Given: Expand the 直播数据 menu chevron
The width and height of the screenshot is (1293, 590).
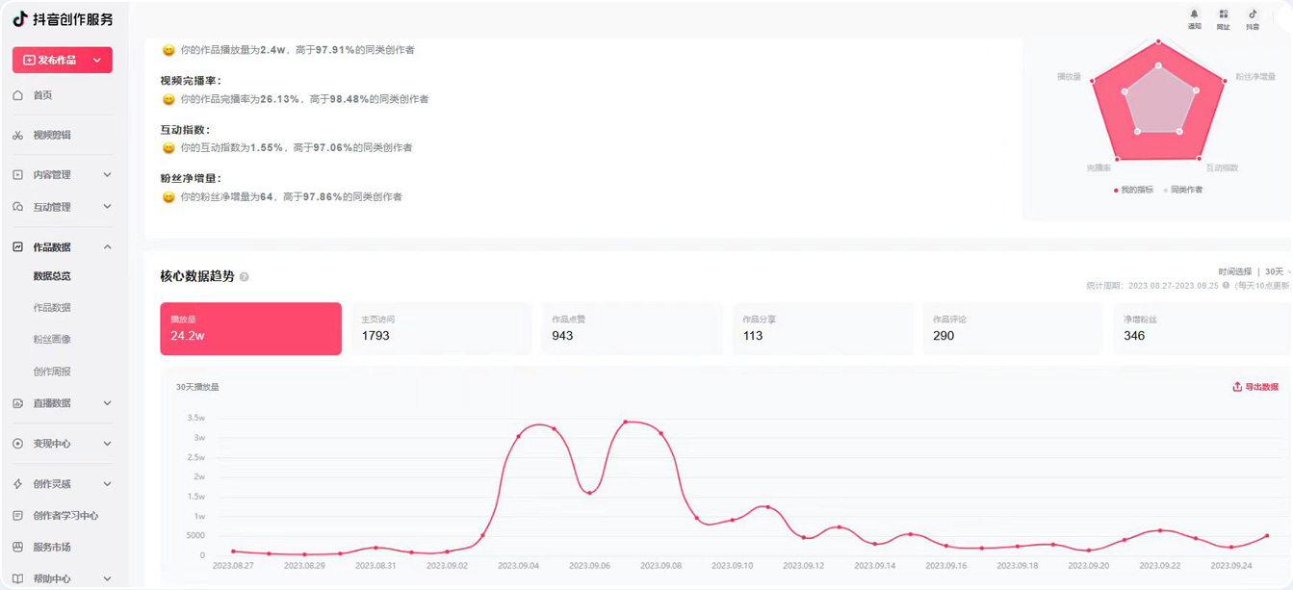Looking at the screenshot, I should tap(107, 403).
